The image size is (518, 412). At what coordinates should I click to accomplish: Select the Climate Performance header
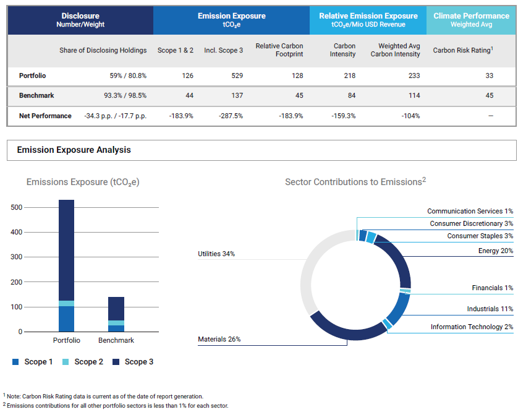click(x=471, y=20)
